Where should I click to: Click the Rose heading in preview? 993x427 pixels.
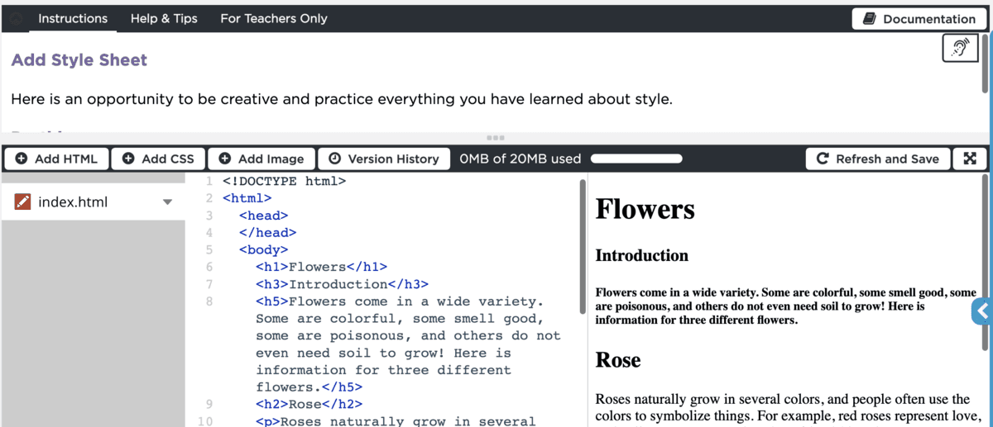point(618,360)
